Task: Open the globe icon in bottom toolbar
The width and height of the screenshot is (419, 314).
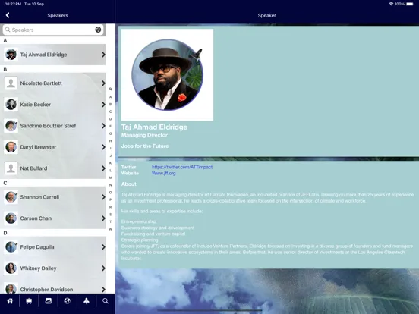Action: [68, 301]
